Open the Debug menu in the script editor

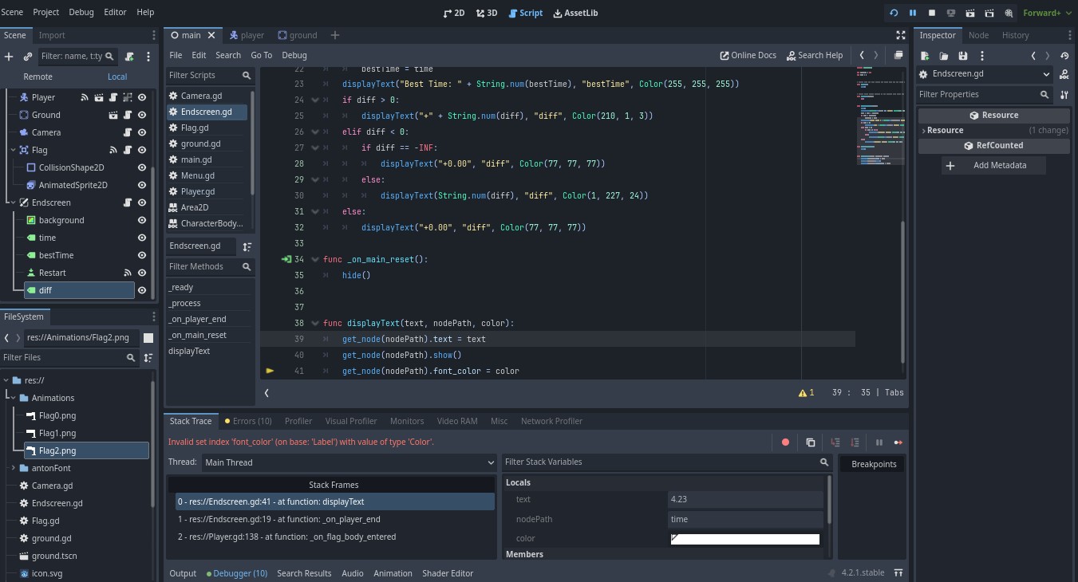tap(294, 55)
